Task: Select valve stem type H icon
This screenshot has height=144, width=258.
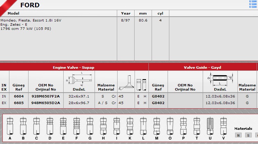Action: pos(103,126)
